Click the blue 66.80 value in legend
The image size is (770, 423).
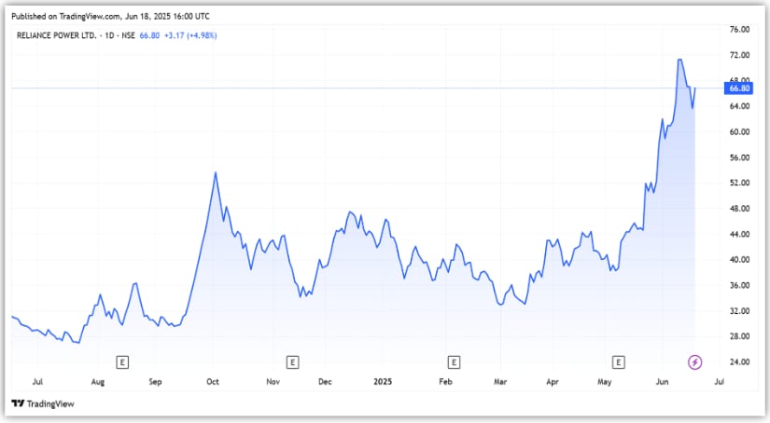149,35
